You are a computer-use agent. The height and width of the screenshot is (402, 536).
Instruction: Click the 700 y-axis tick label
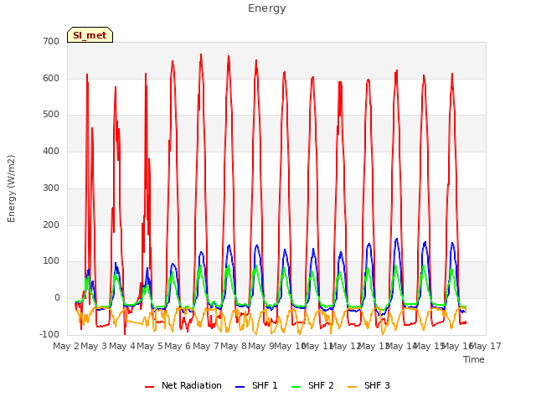pos(51,41)
